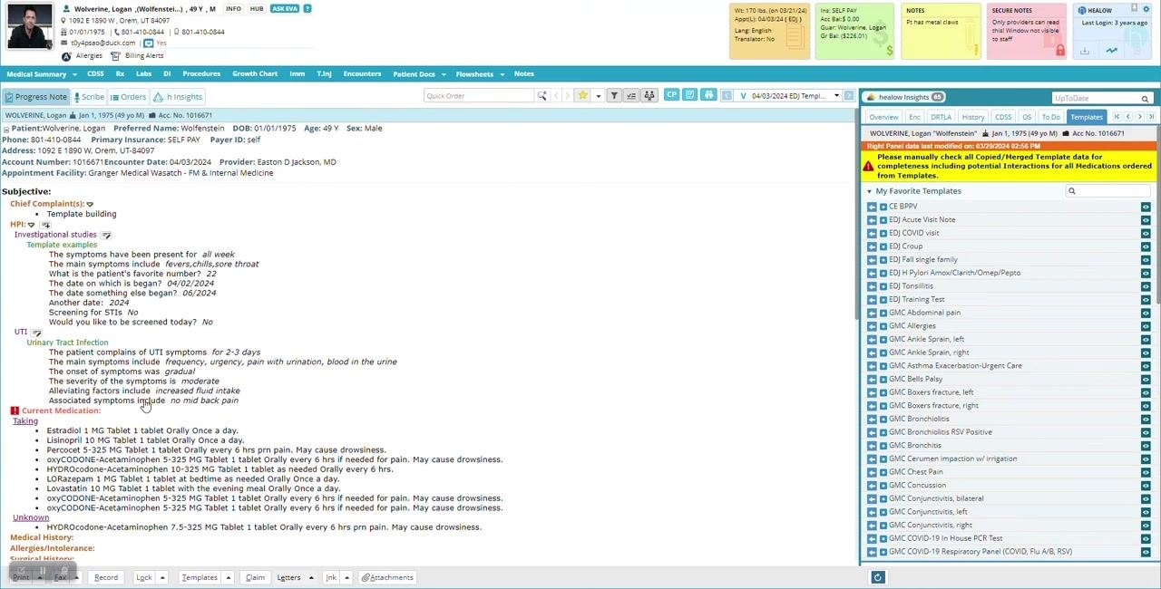Click the Claim button in bottom toolbar

click(255, 577)
